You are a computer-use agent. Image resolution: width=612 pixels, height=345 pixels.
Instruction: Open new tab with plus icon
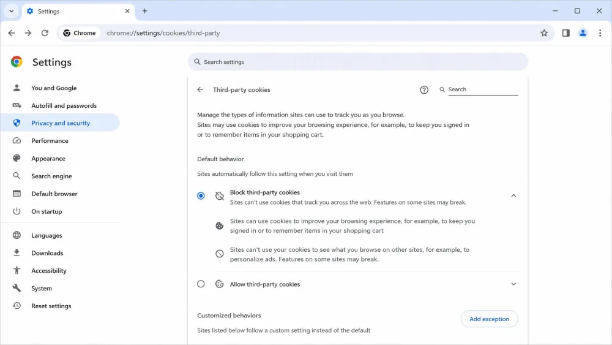145,11
